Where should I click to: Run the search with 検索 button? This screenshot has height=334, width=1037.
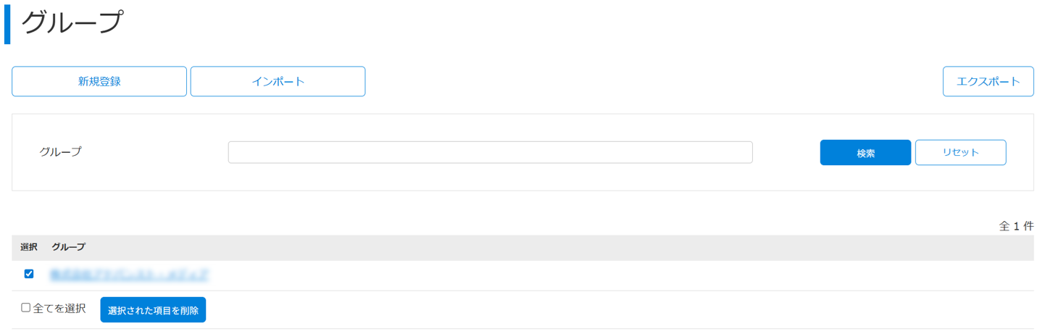(865, 153)
